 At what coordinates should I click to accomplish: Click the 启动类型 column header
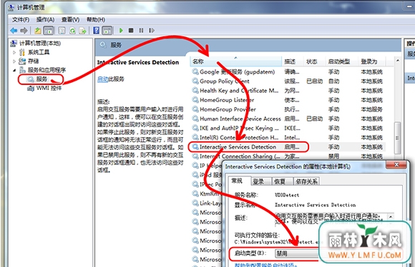pos(342,61)
